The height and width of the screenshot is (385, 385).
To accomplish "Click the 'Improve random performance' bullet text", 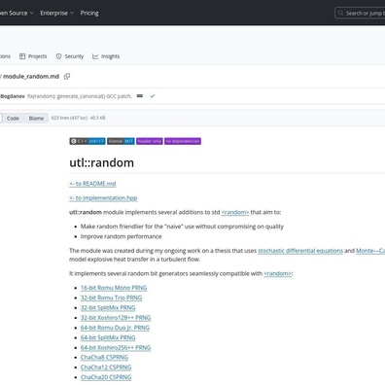I will point(121,236).
